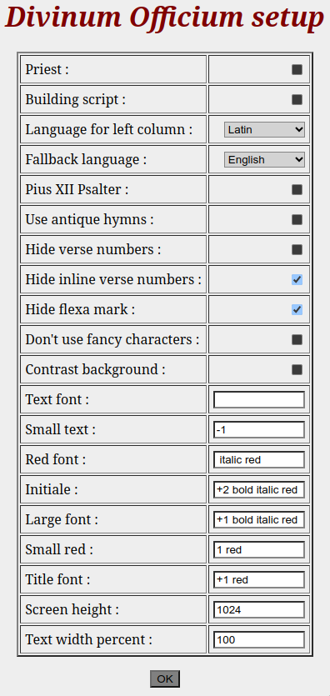Click the 'Initiale :' label
The width and height of the screenshot is (330, 696).
pyautogui.click(x=52, y=489)
